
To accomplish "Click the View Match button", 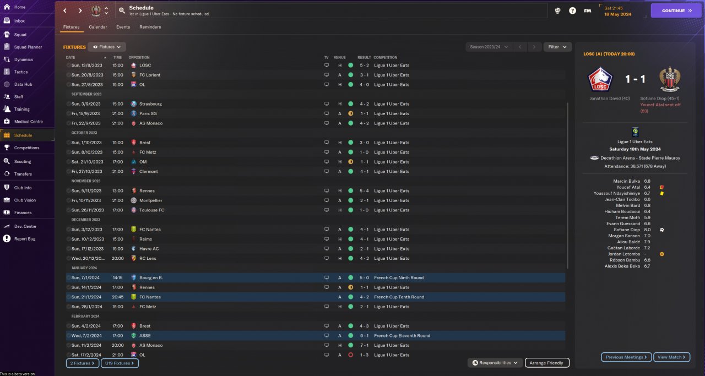I will (x=672, y=357).
